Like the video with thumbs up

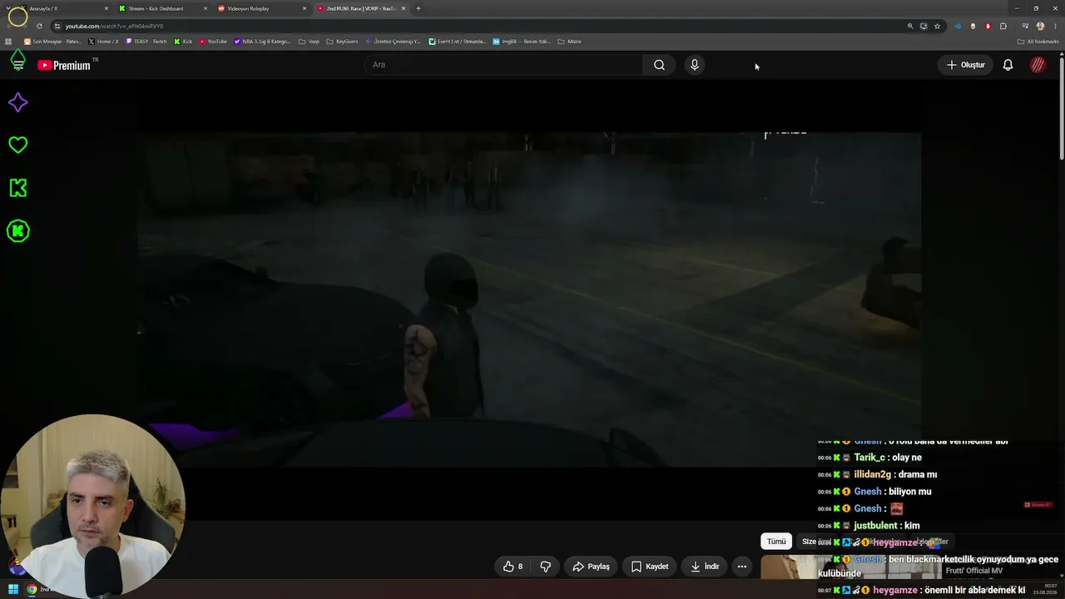(513, 567)
